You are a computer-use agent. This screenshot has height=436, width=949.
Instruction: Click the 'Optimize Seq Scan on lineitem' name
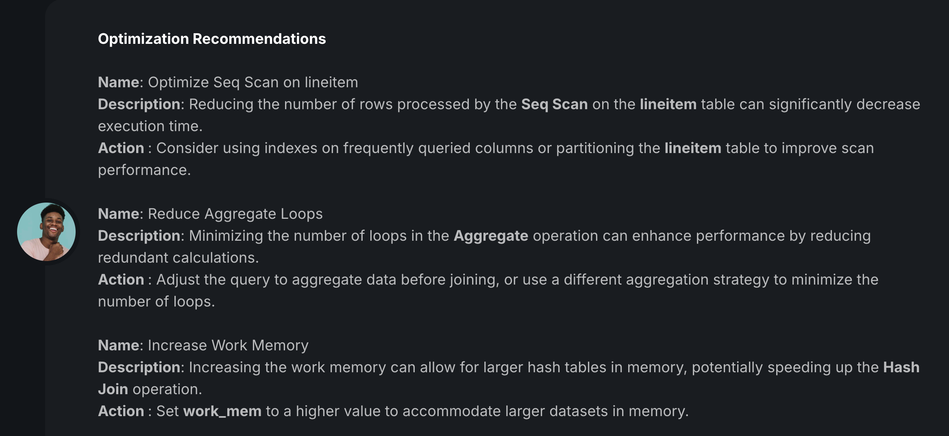(253, 82)
